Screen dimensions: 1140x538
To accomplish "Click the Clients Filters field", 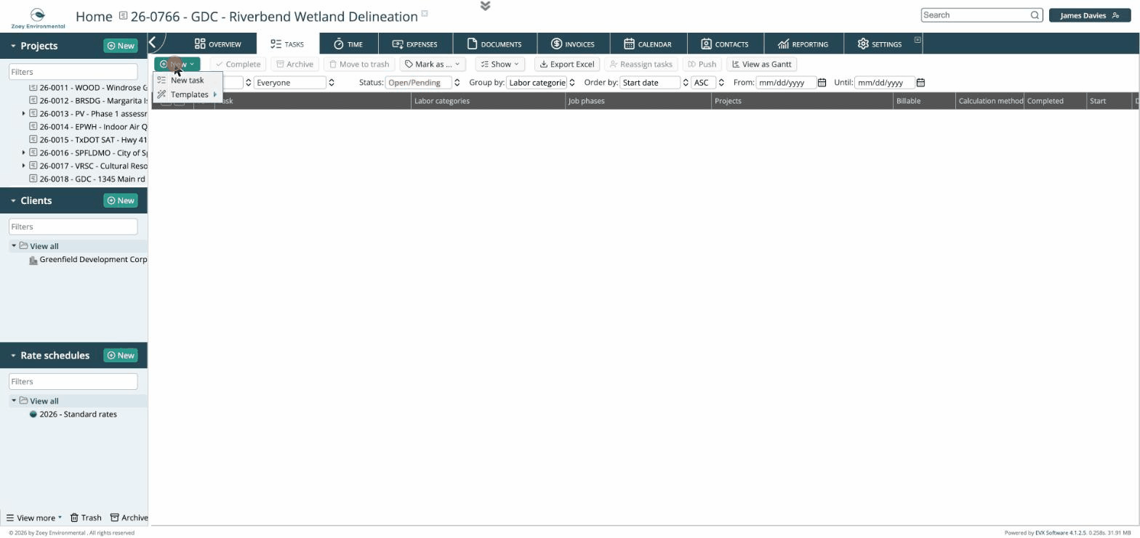I will point(73,227).
